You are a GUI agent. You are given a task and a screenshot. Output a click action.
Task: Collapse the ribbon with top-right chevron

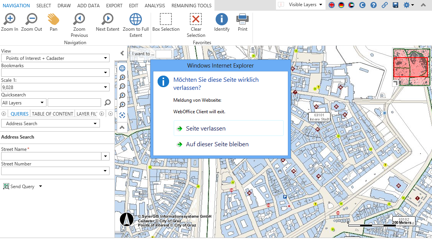click(x=423, y=5)
